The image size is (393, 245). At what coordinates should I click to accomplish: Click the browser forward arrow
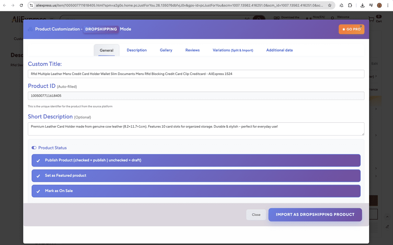pos(13,5)
